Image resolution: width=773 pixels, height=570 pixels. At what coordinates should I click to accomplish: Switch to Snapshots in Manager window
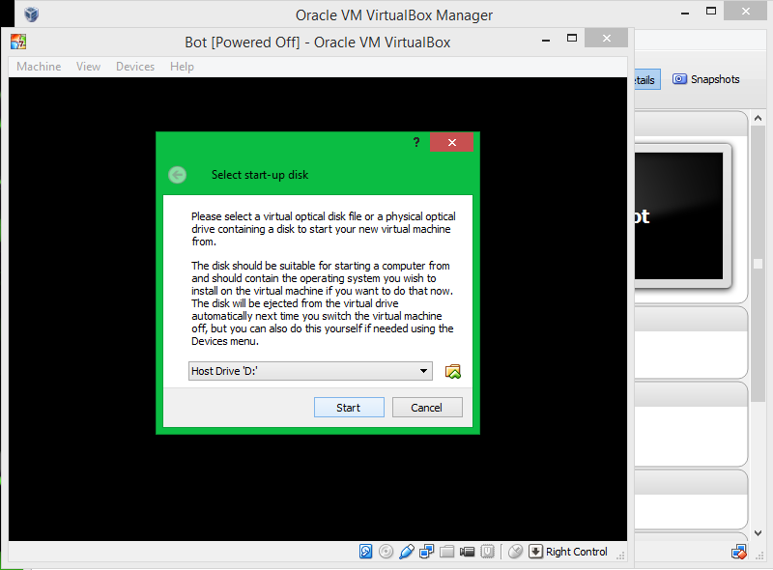click(x=706, y=79)
